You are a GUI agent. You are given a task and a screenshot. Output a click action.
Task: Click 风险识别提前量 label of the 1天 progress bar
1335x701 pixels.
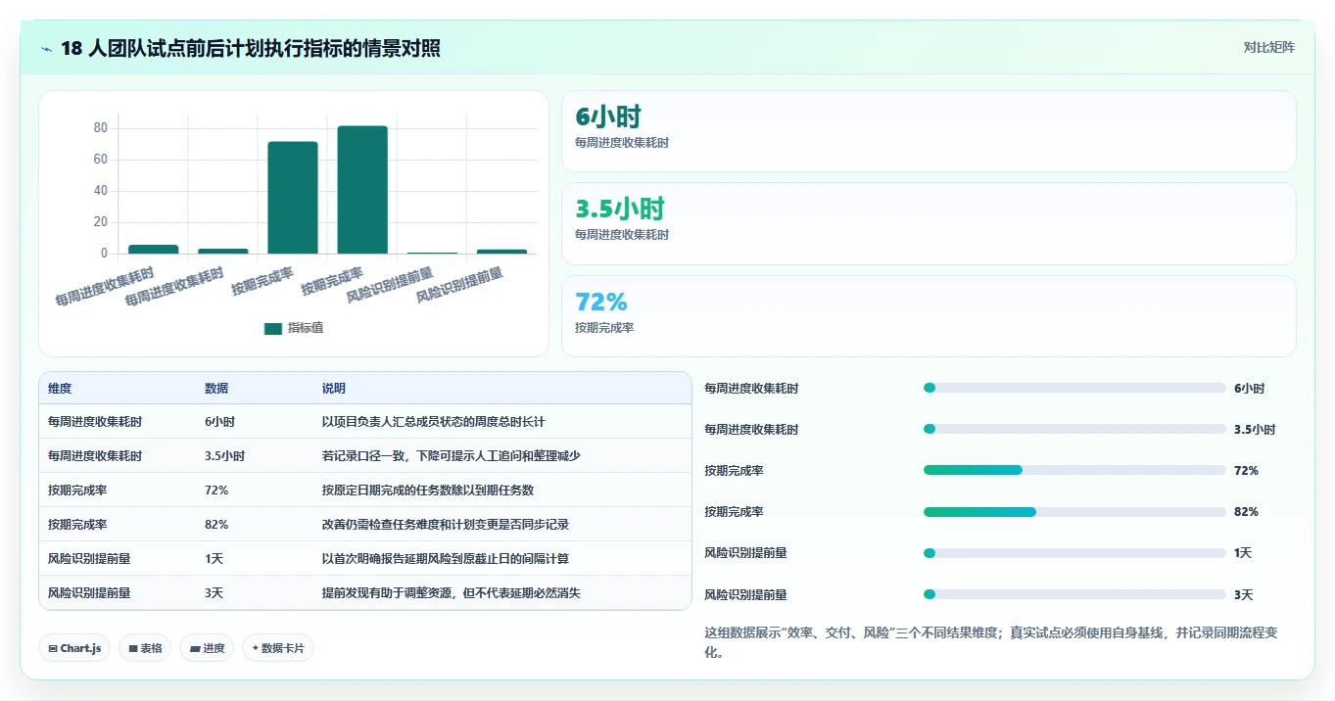[x=746, y=553]
